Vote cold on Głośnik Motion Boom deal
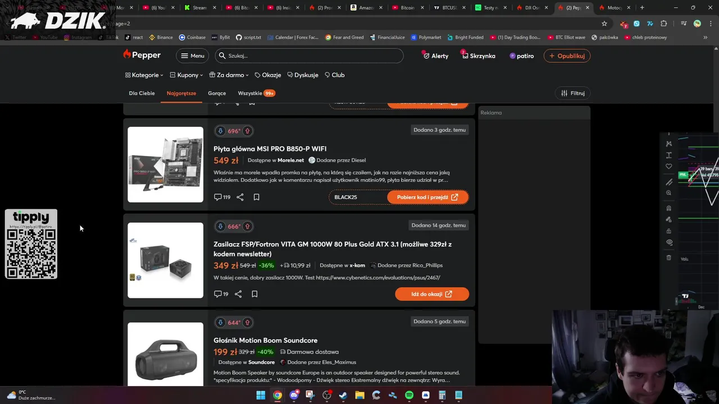Image resolution: width=719 pixels, height=404 pixels. coord(220,322)
